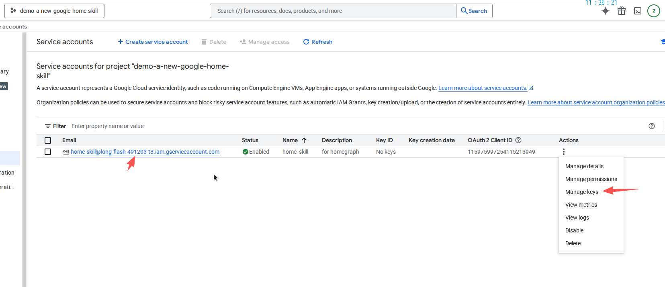The height and width of the screenshot is (287, 665).
Task: Open the Gemini sparkle assistant icon
Action: [606, 11]
